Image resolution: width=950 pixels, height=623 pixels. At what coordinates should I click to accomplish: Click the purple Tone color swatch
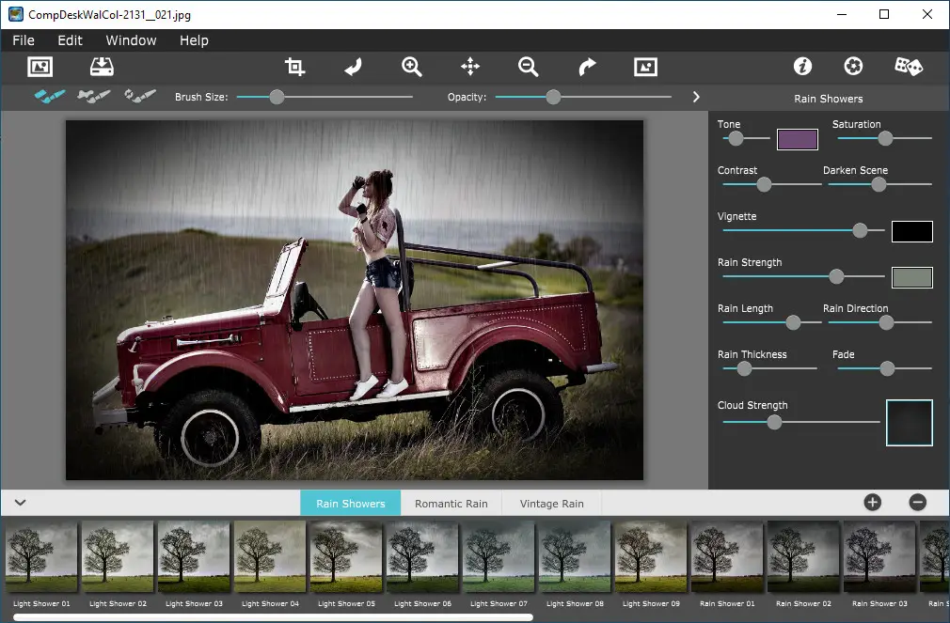tap(798, 139)
